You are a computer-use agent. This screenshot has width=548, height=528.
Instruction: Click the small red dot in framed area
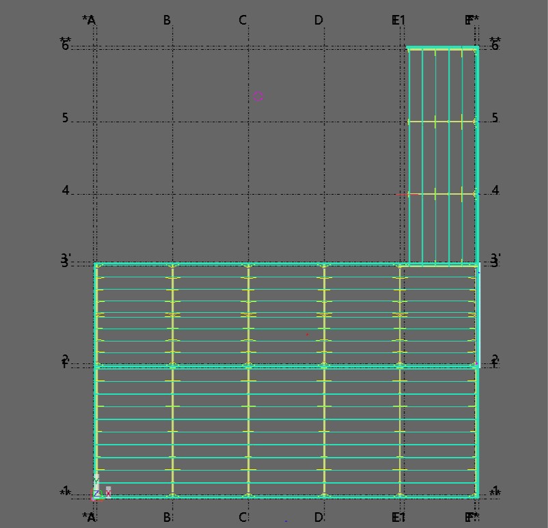point(307,335)
